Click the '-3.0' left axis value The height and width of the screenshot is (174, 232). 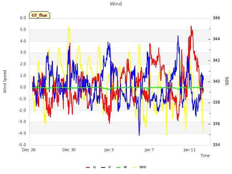[x=22, y=122]
